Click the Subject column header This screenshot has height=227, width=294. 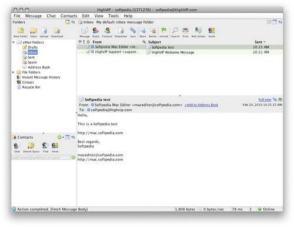tap(155, 42)
